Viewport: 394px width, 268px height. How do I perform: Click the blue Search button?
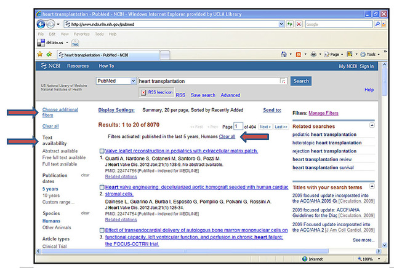301,81
